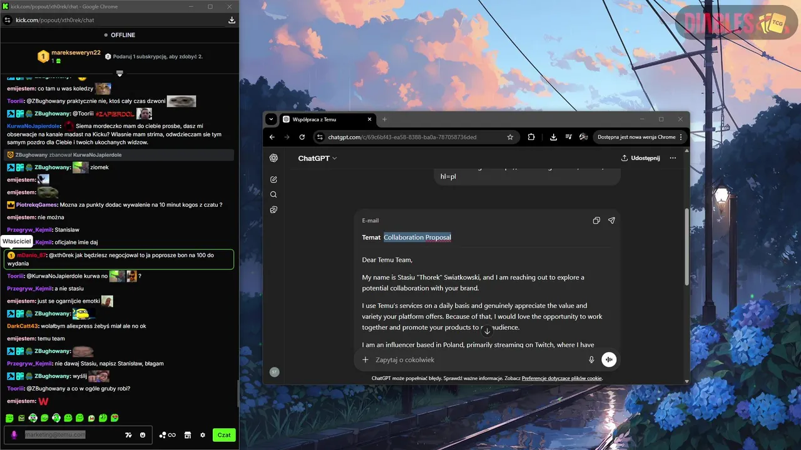Screen dimensions: 801x450
Task: Click Udostępnij share button
Action: [x=640, y=158]
